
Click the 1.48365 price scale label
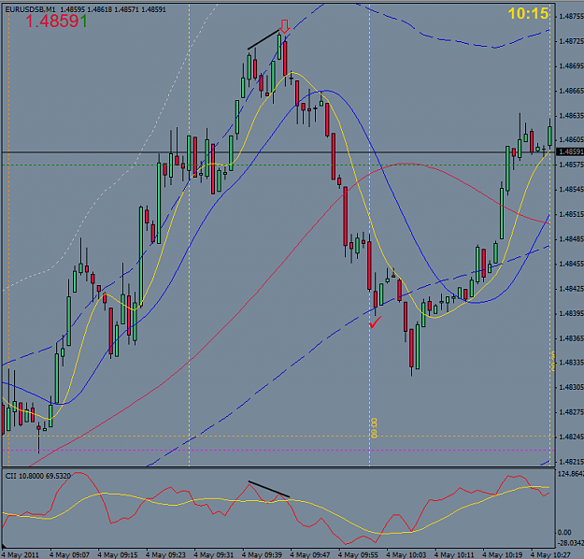[571, 338]
